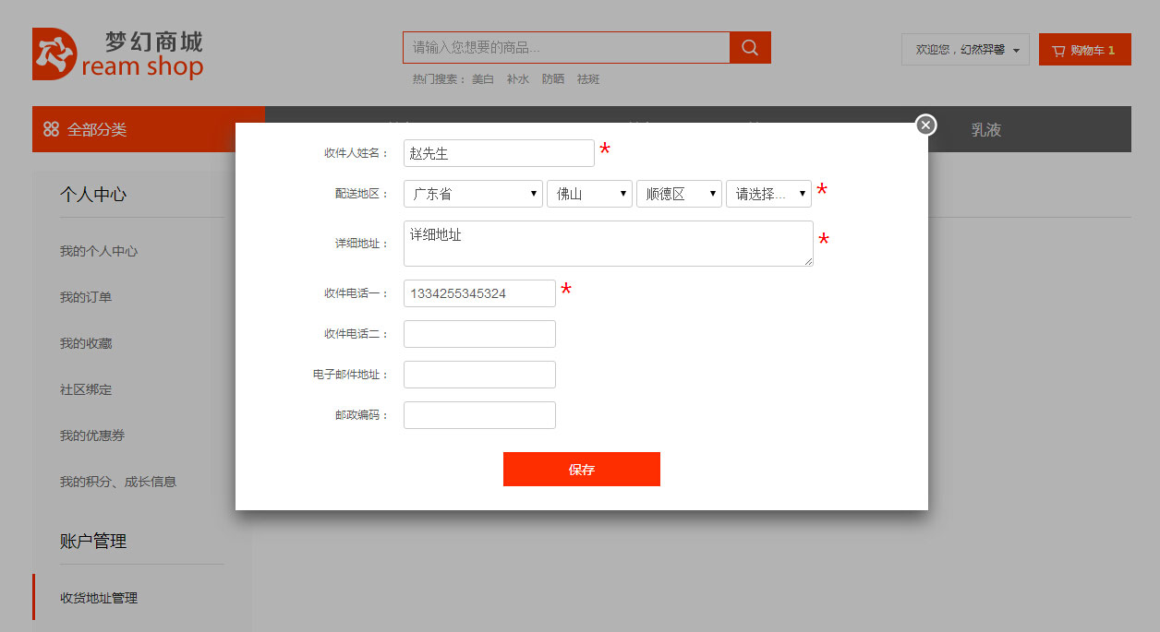Click the 美白 hot search link
The height and width of the screenshot is (632, 1160).
pos(483,79)
